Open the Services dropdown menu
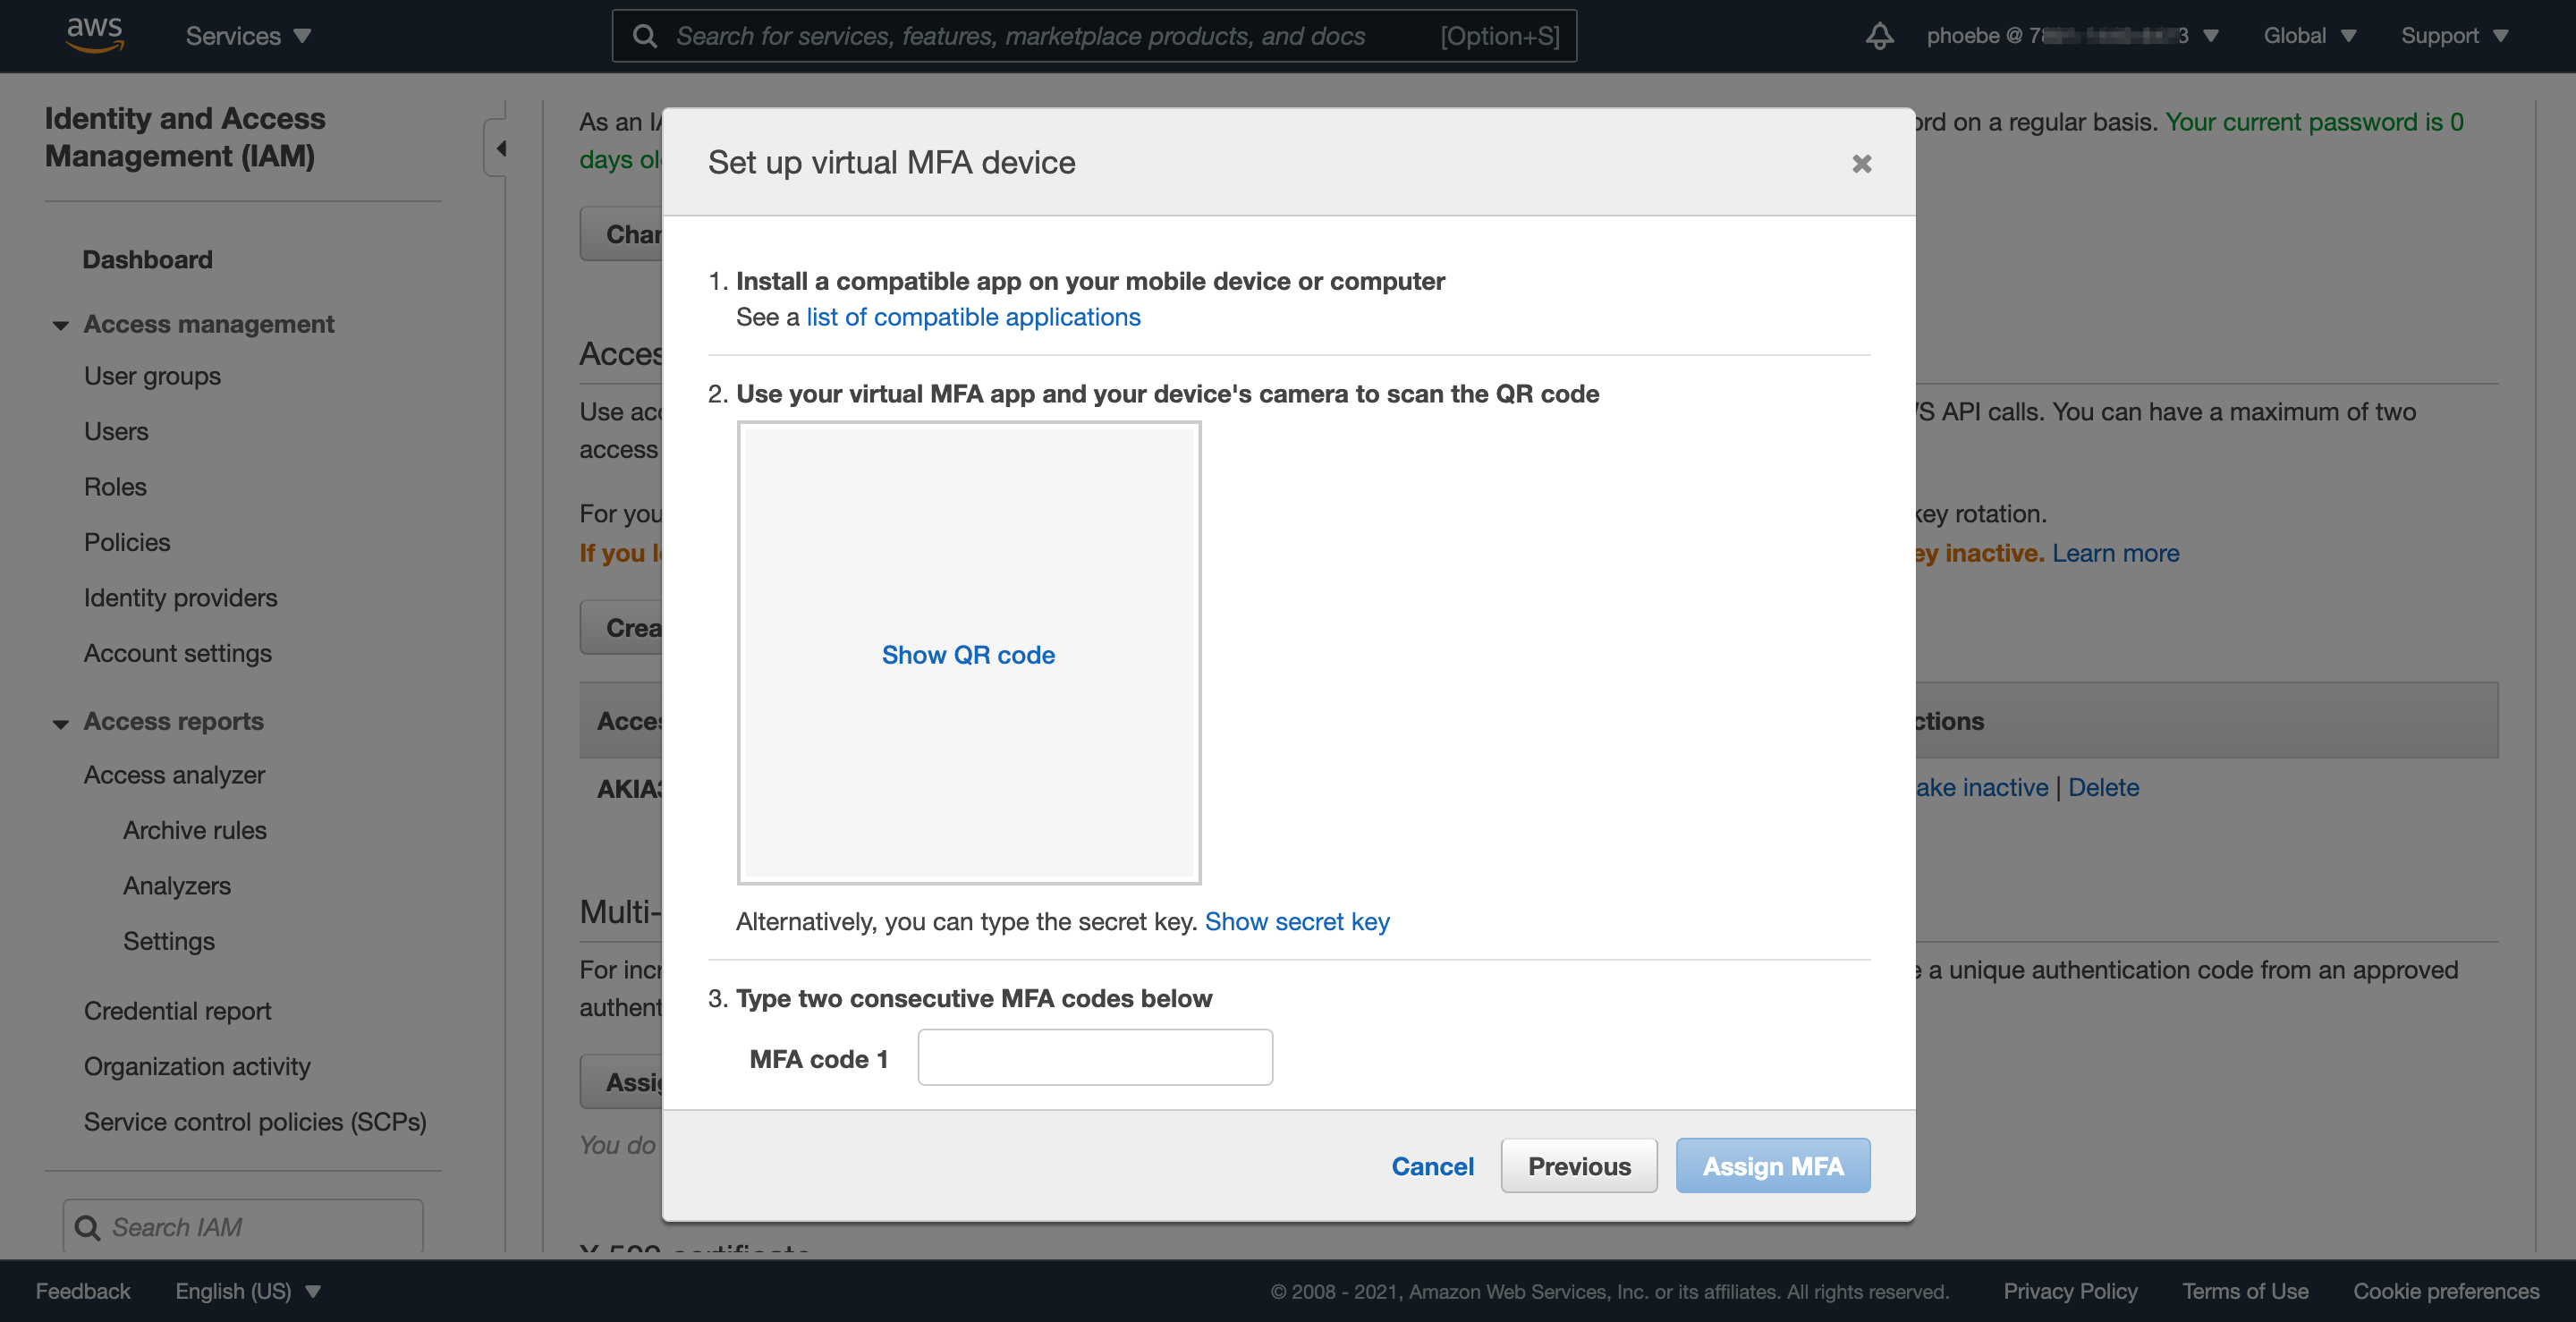The height and width of the screenshot is (1322, 2576). coord(248,36)
